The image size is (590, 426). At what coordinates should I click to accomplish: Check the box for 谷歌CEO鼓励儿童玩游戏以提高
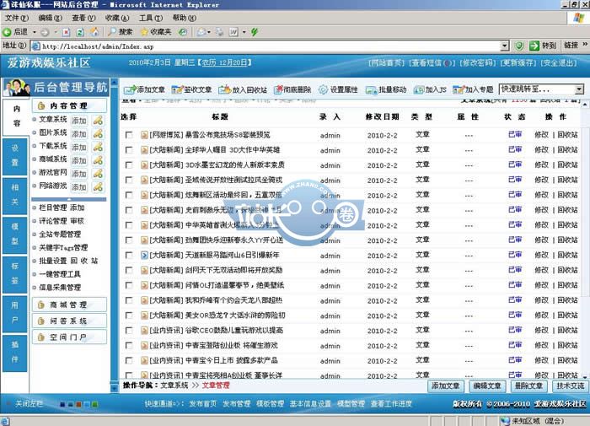pos(129,331)
